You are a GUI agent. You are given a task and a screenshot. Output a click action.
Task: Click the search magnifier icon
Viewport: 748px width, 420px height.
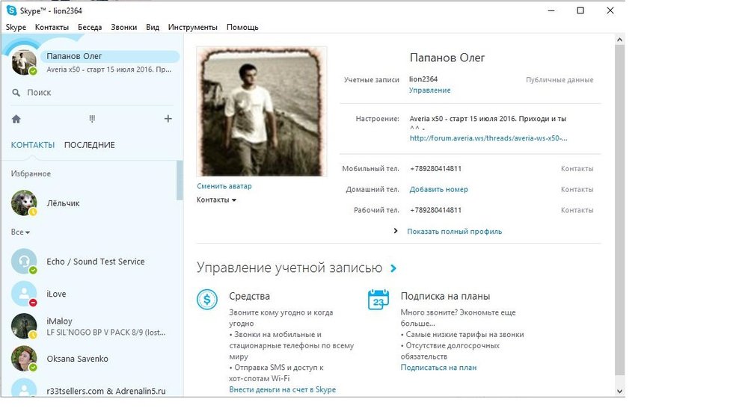click(x=16, y=93)
